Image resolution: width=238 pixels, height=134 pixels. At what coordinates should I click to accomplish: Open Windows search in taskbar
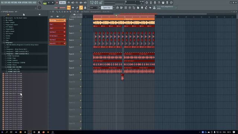click(x=7, y=132)
